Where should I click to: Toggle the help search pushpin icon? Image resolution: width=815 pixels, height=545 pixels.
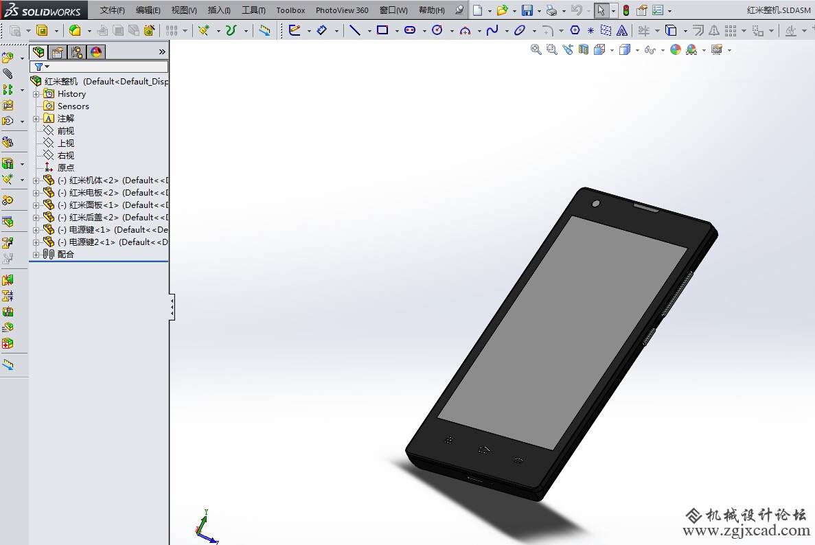[459, 10]
